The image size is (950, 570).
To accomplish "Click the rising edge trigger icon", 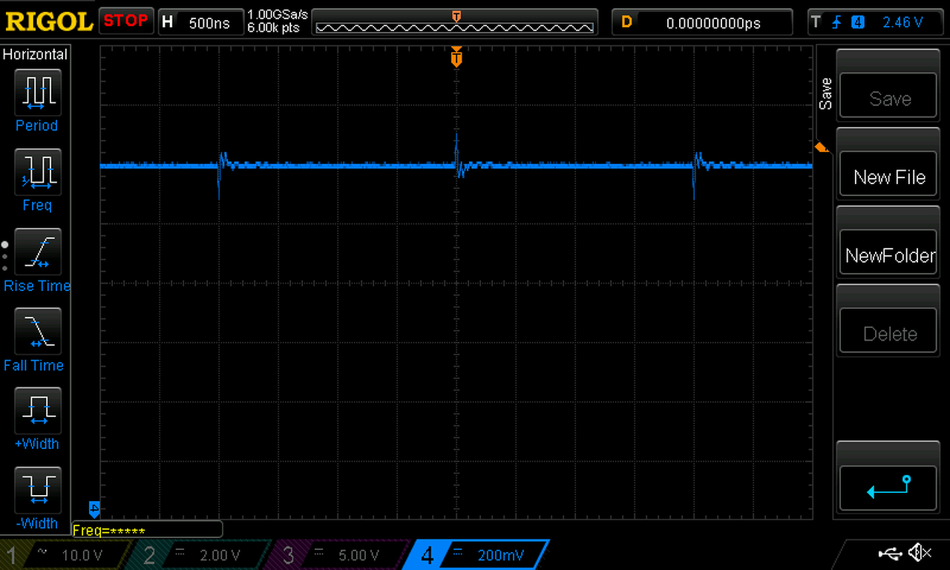I will pos(836,22).
